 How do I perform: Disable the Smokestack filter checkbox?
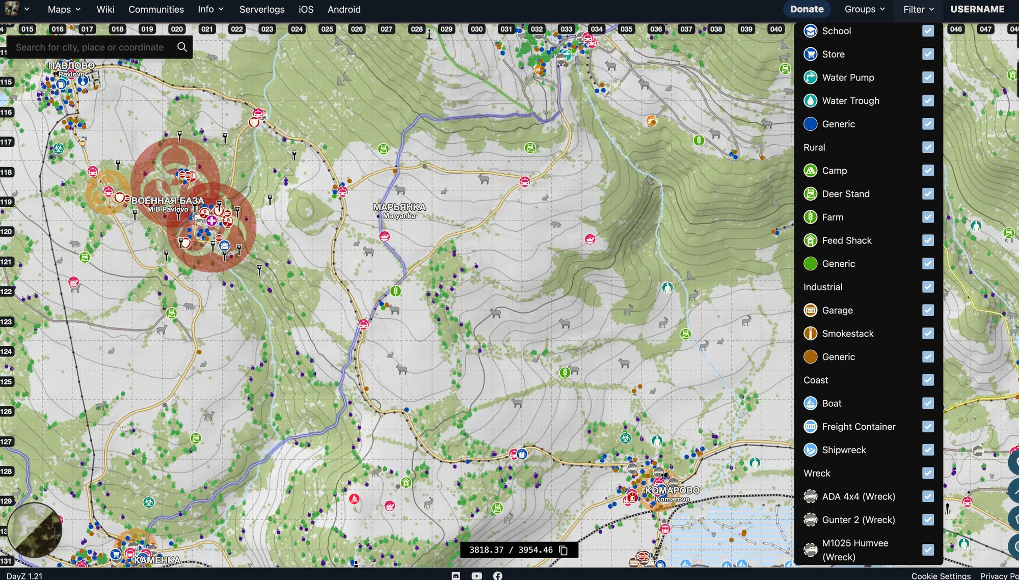click(928, 333)
